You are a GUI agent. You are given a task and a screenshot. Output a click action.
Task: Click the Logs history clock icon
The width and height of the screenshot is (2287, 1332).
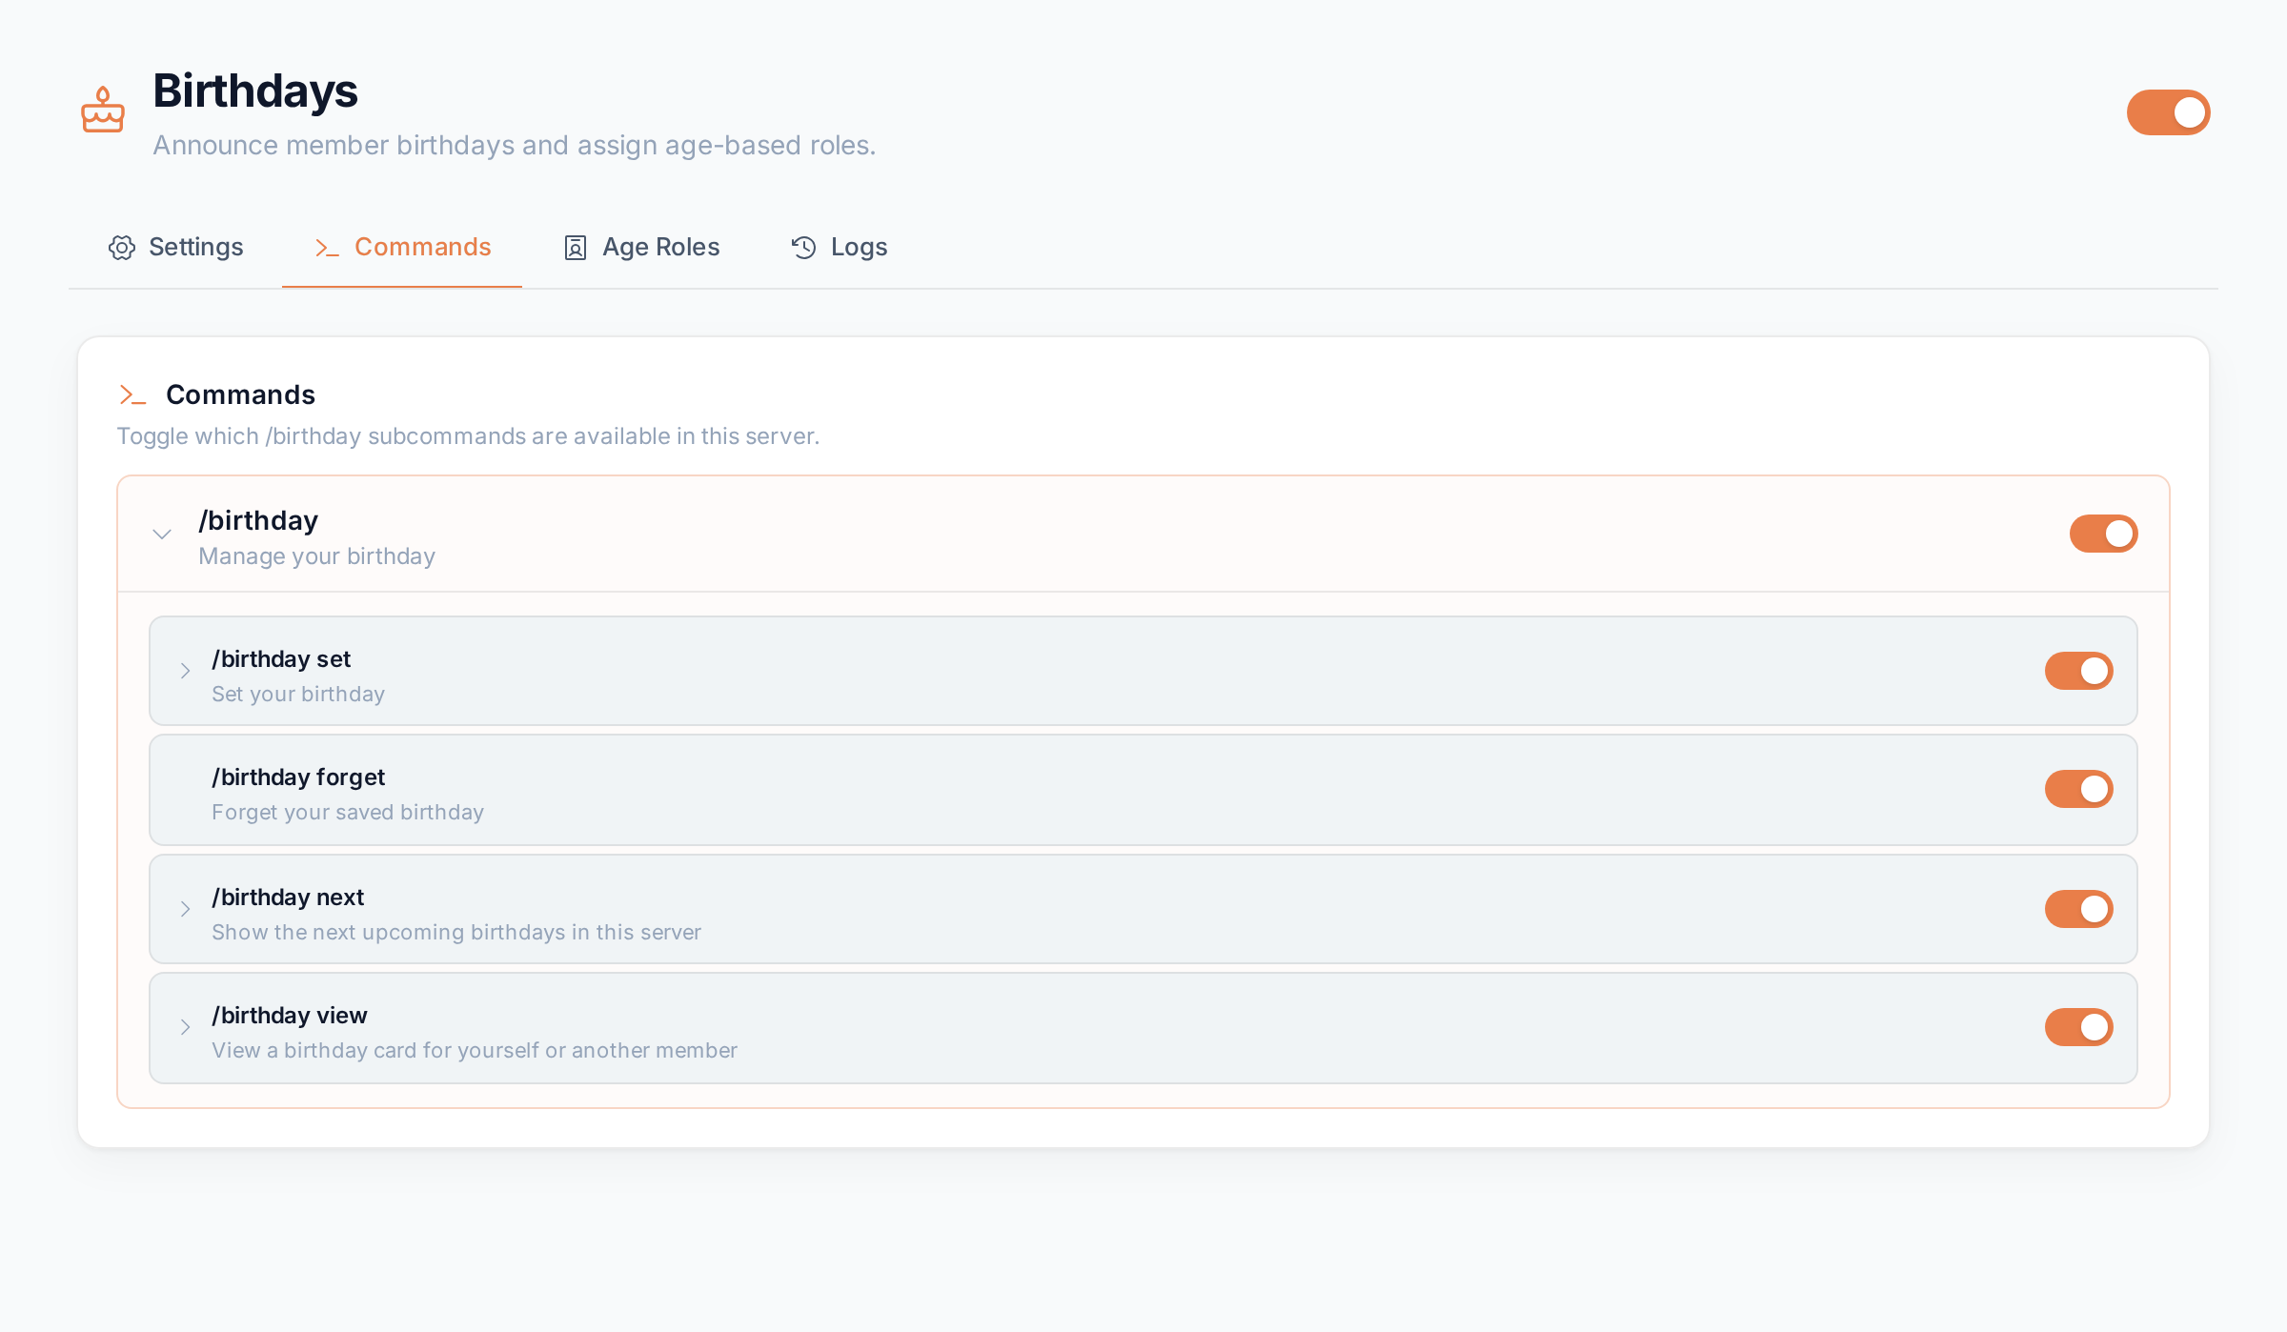pyautogui.click(x=803, y=248)
